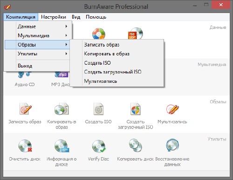Choose Создать ISO in the submenu
This screenshot has width=233, height=180.
click(x=117, y=63)
